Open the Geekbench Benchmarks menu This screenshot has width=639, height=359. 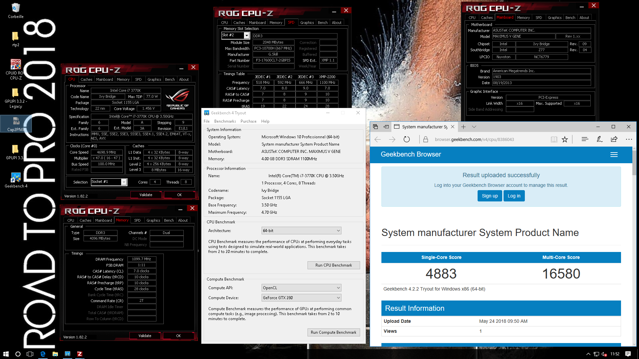pos(225,121)
